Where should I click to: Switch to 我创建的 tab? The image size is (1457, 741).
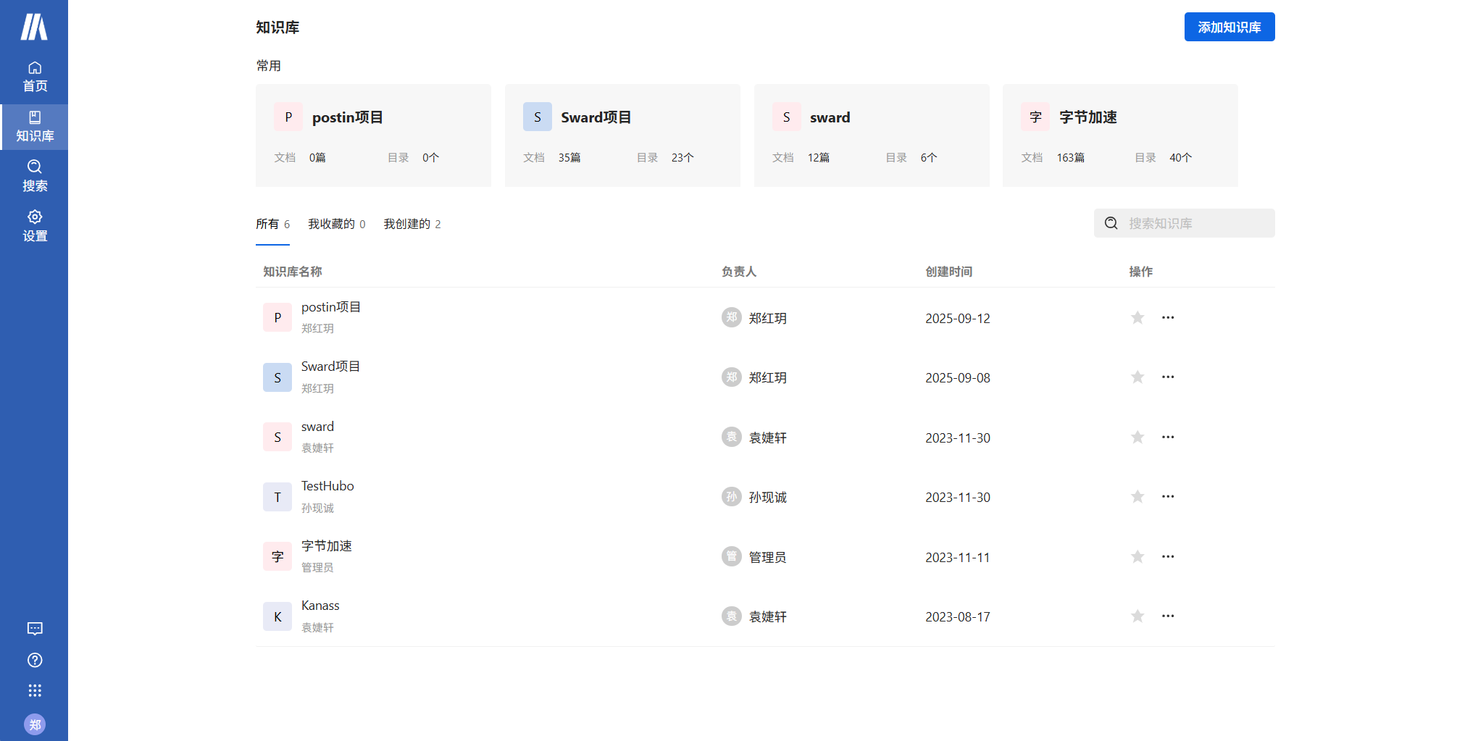[x=412, y=225]
